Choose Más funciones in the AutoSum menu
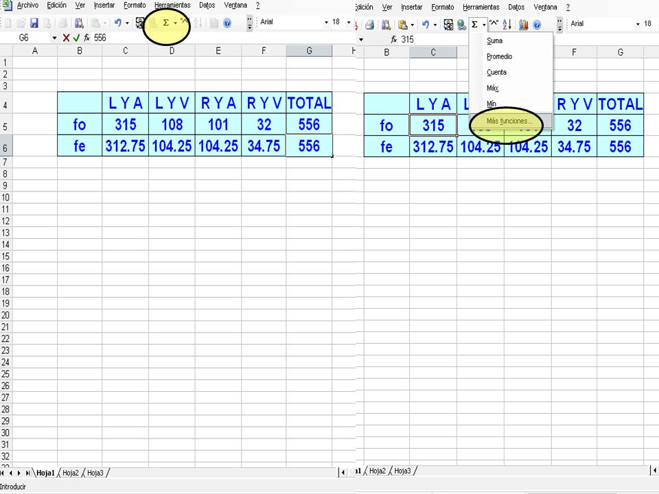The height and width of the screenshot is (494, 659). point(511,121)
